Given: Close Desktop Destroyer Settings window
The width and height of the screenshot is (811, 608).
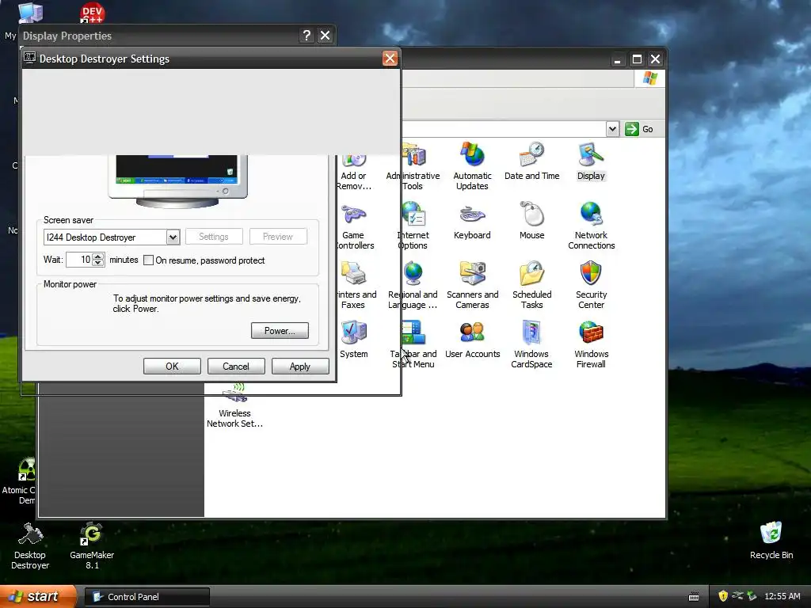Looking at the screenshot, I should coord(390,59).
